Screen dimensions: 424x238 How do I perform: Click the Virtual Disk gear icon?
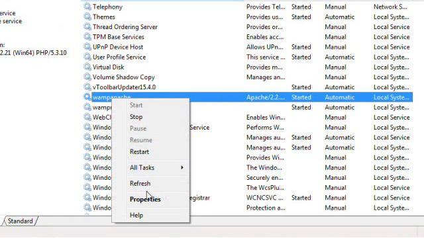point(87,67)
